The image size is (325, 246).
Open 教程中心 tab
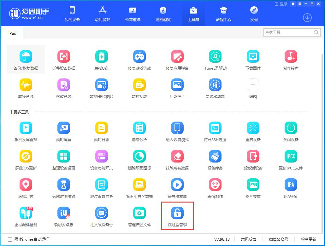[x=224, y=14]
